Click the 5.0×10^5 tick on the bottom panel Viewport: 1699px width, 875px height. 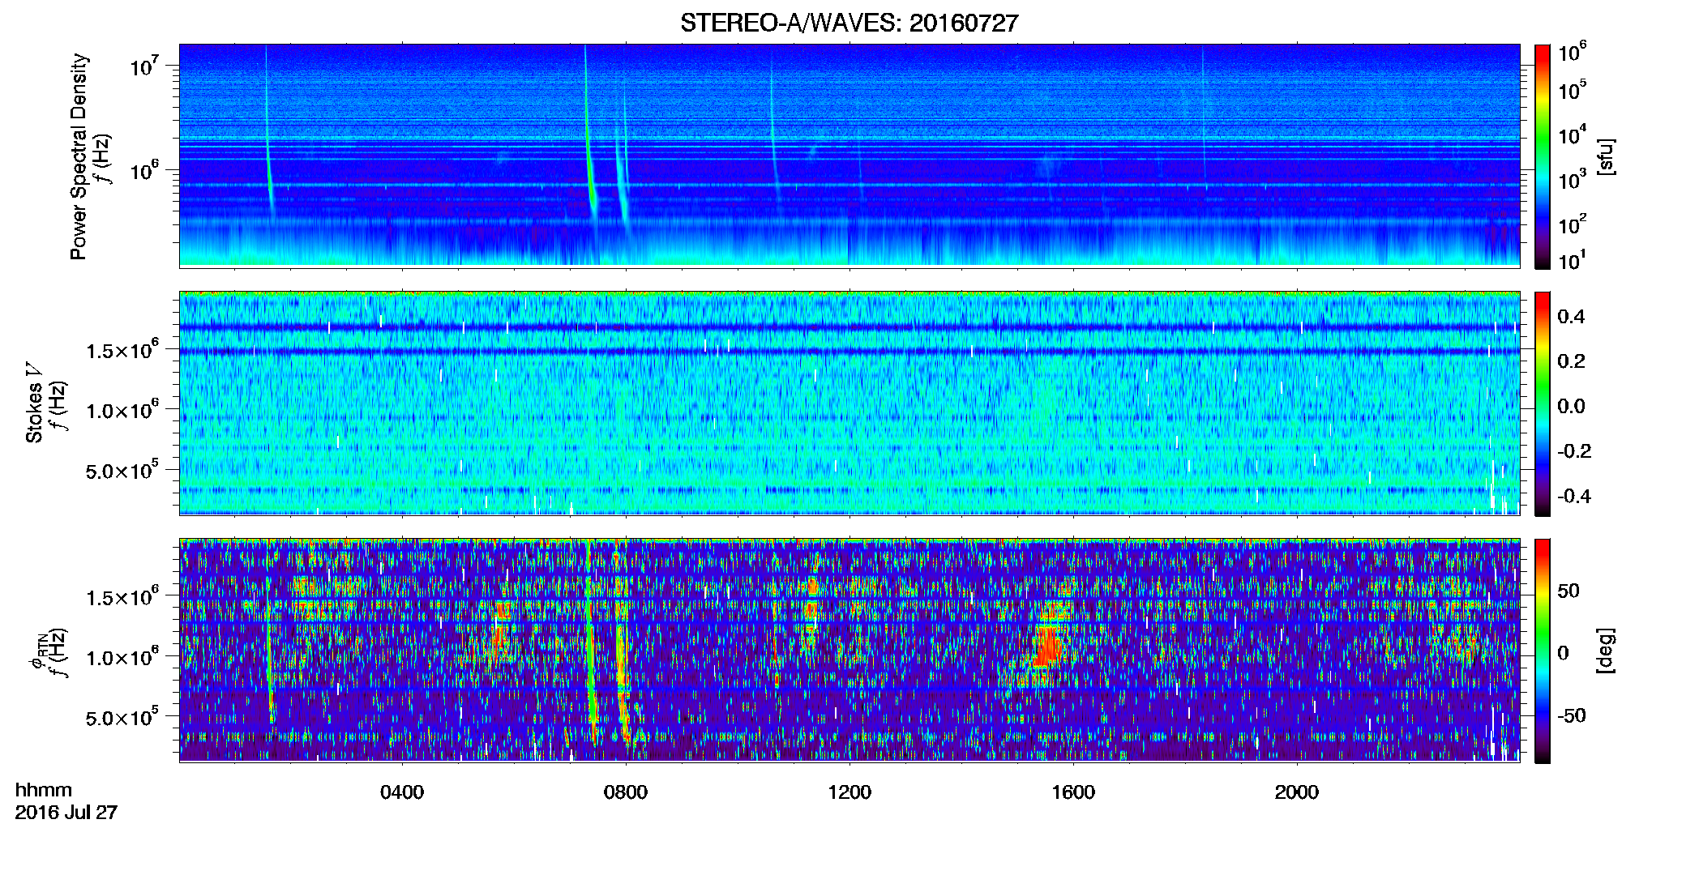tap(122, 717)
